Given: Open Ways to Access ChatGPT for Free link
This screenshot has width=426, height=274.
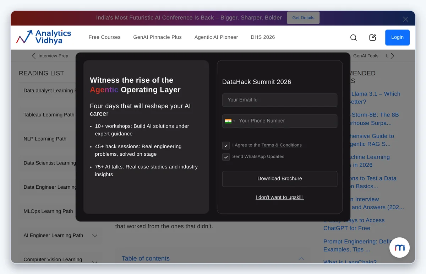Looking at the screenshot, I should click(354, 224).
